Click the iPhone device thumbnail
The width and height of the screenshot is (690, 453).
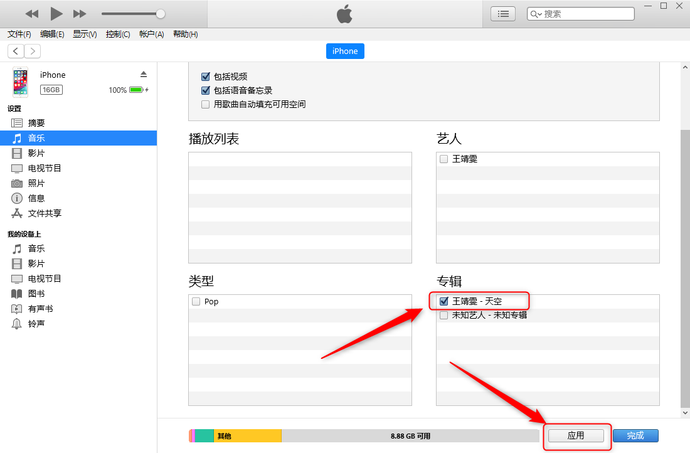[20, 82]
